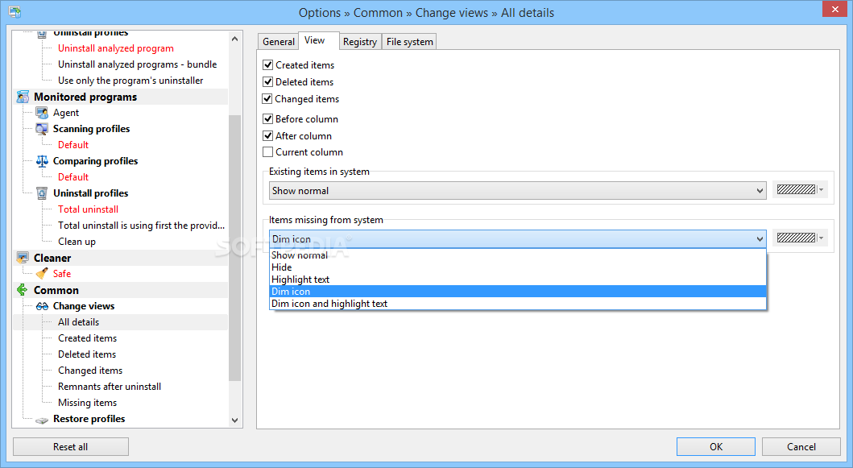Select Uninstall analyzed programs - bundle
This screenshot has width=853, height=468.
click(138, 64)
